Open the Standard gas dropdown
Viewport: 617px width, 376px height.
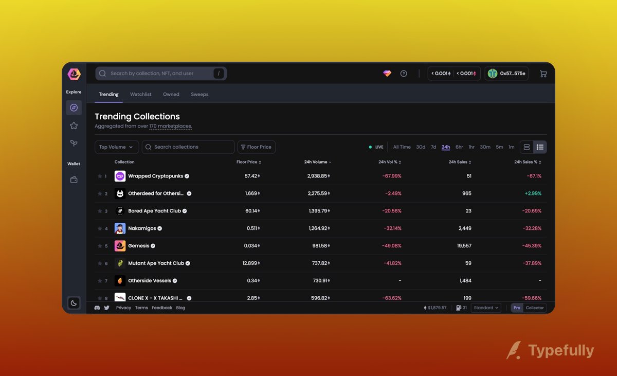pos(486,308)
